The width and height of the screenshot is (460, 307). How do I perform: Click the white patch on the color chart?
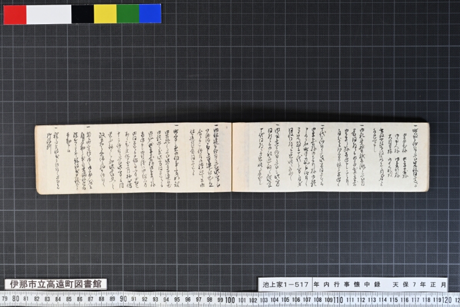(x=49, y=14)
